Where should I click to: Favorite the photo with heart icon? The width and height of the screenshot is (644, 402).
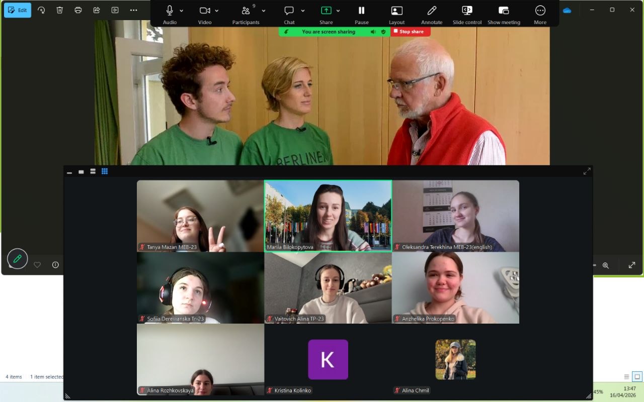pyautogui.click(x=37, y=265)
